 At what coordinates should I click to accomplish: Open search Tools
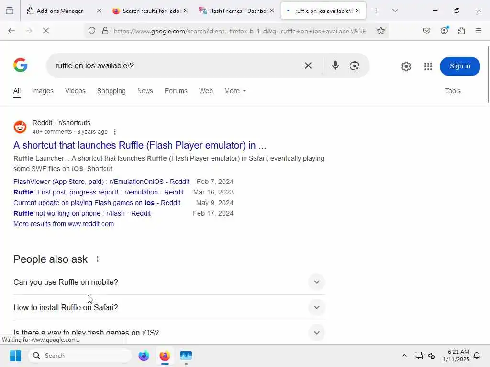[453, 91]
